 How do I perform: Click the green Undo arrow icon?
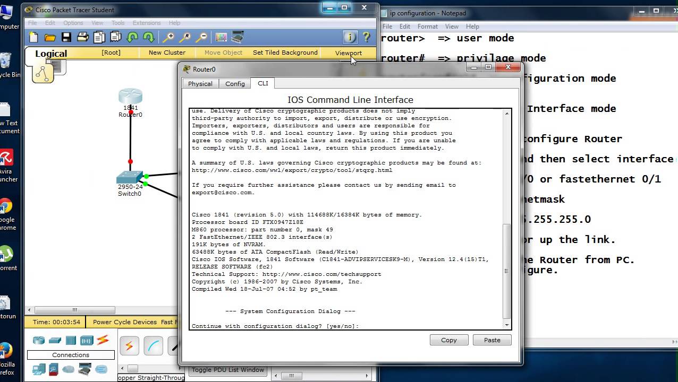click(132, 37)
